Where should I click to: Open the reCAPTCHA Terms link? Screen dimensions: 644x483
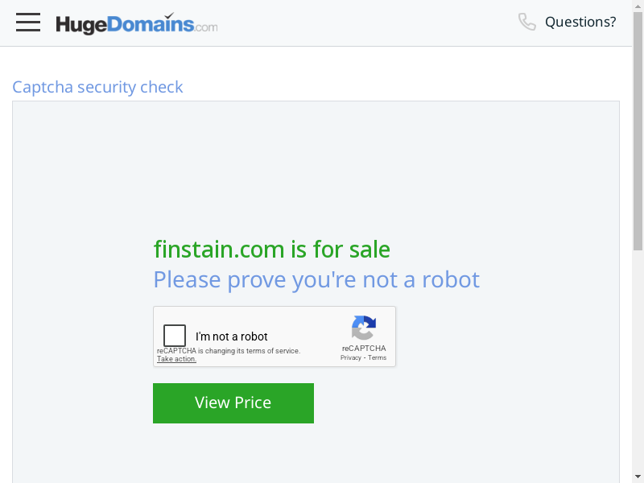click(378, 357)
